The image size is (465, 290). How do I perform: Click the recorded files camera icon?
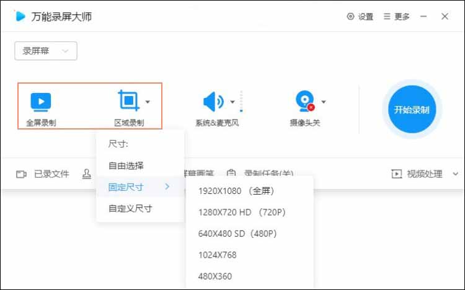point(21,174)
